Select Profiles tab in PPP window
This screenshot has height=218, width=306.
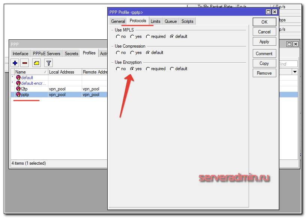pos(89,53)
